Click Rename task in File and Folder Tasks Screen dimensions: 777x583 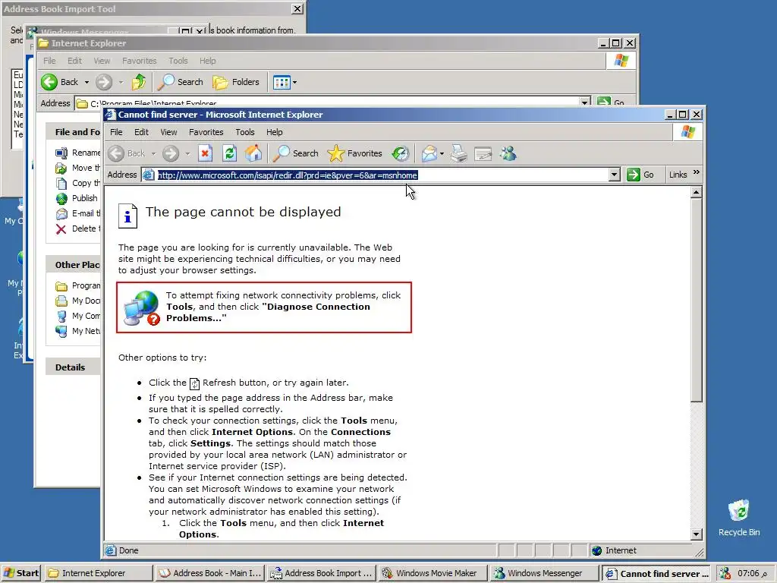tap(78, 153)
